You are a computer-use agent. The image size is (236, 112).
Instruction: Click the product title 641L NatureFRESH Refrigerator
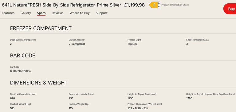(61, 5)
